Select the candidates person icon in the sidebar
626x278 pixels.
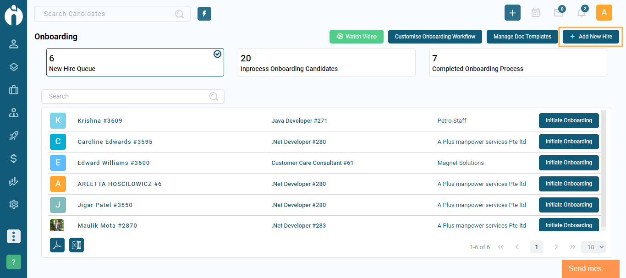pos(13,44)
